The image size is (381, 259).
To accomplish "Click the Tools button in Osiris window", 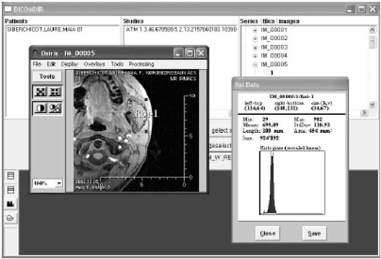I will pyautogui.click(x=47, y=77).
